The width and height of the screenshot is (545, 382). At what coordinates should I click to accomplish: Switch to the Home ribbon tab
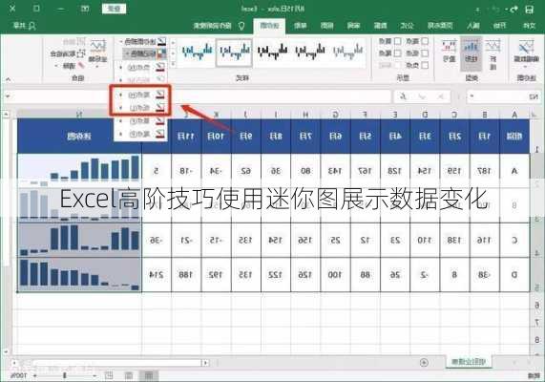point(499,26)
